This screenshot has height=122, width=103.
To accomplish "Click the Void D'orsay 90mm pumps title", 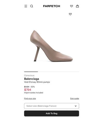I will coord(37,82).
